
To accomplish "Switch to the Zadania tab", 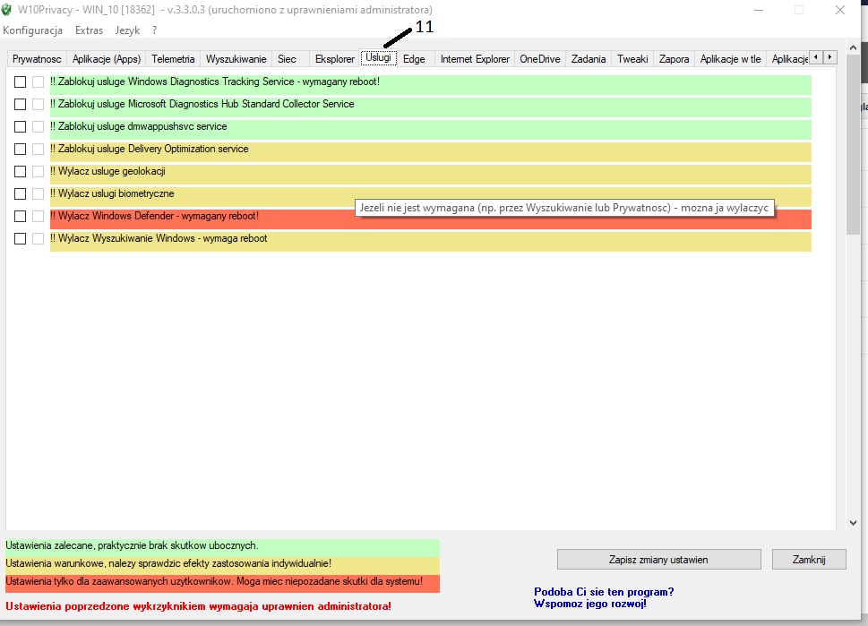I will [589, 59].
